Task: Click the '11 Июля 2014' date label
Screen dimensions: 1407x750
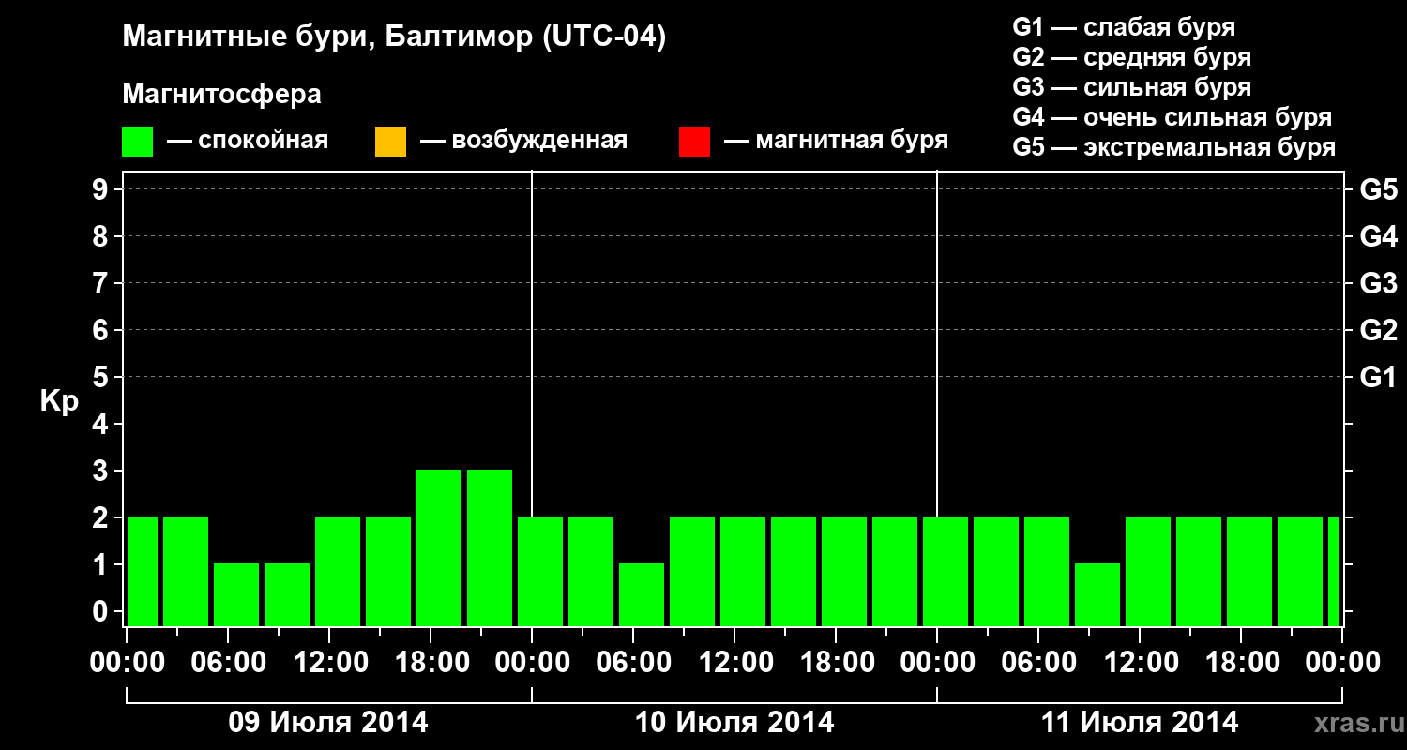Action: coord(1140,723)
